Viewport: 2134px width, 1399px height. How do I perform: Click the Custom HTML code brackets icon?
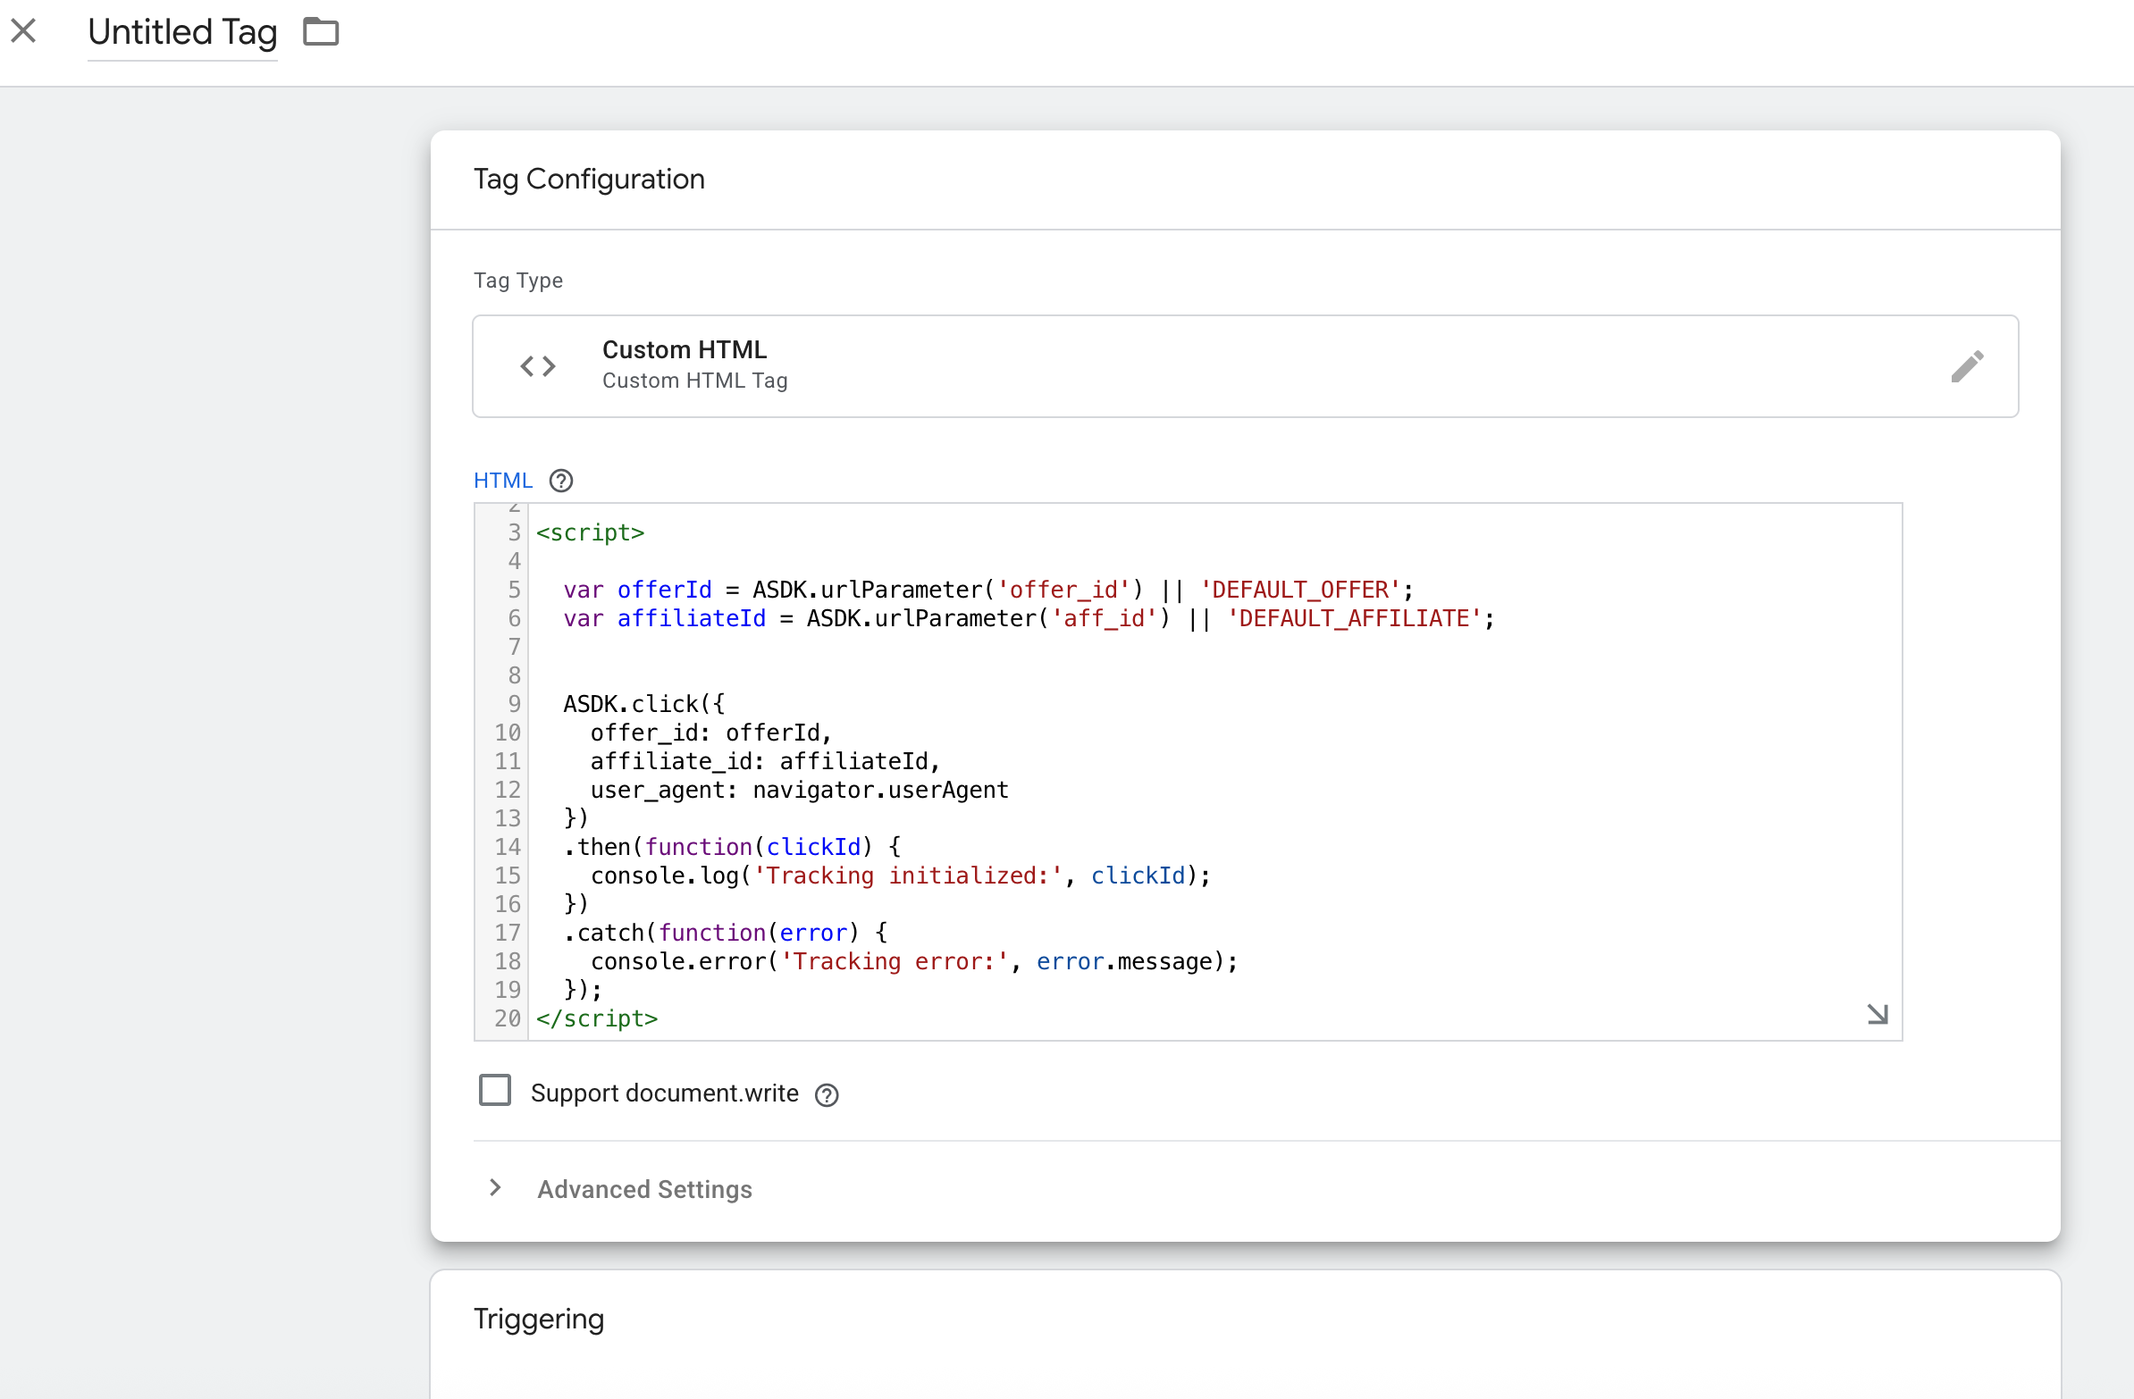(538, 365)
